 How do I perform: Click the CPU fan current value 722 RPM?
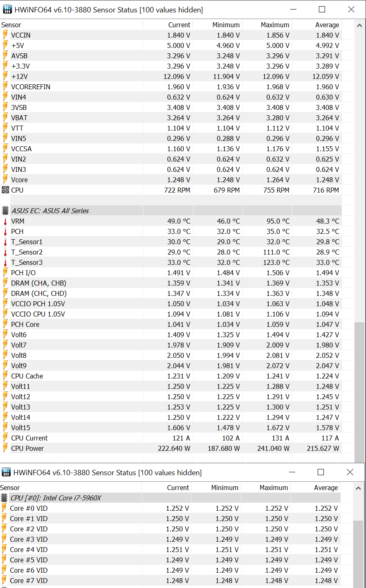[177, 190]
